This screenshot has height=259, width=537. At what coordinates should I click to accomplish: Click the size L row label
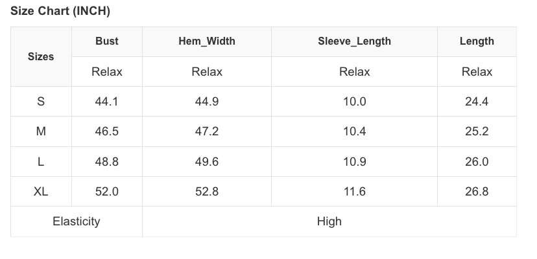click(41, 162)
